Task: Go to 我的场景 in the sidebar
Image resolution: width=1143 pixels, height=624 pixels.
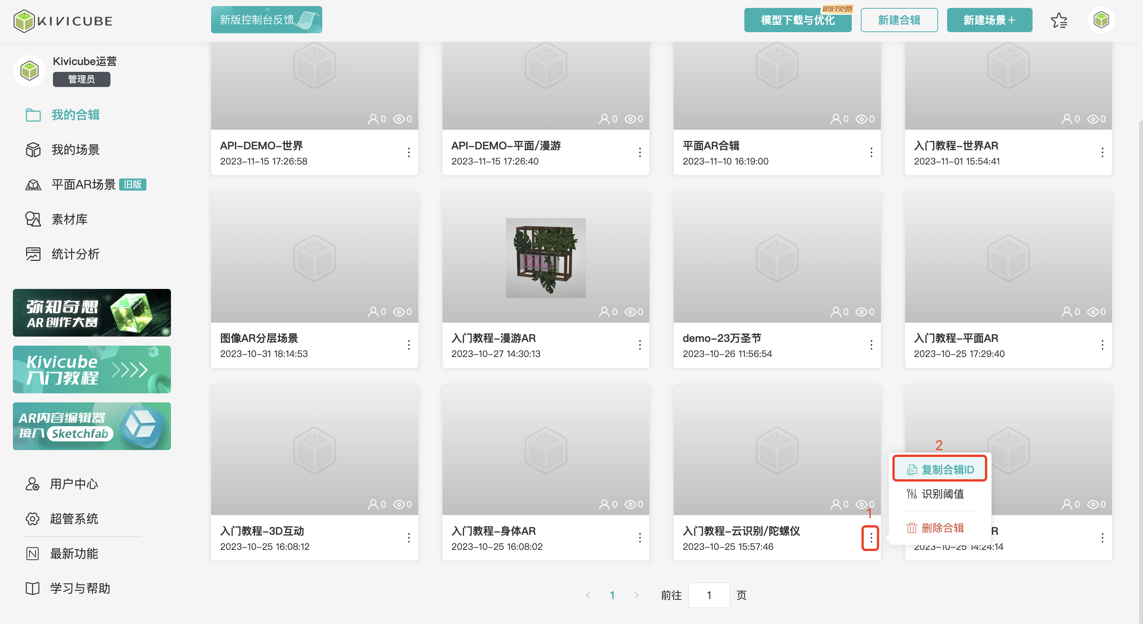Action: 75,149
